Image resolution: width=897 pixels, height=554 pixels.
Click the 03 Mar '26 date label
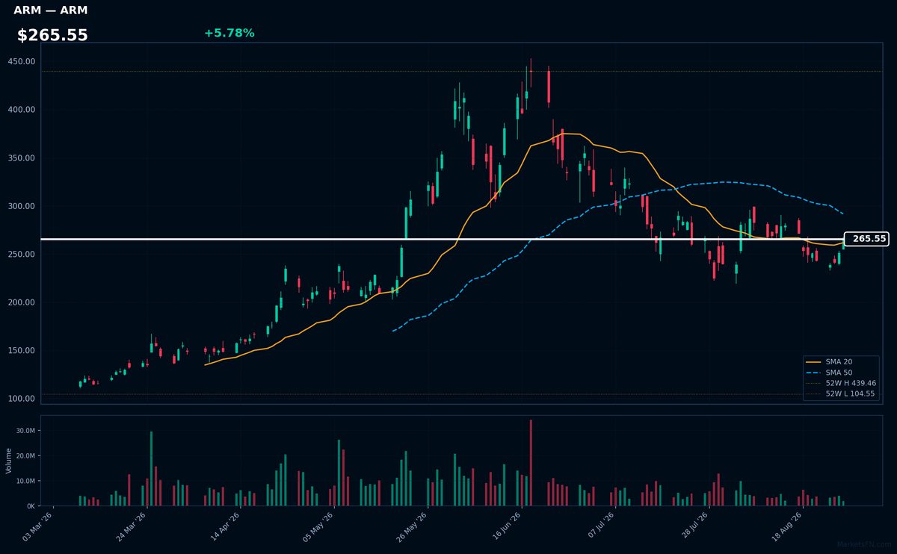37,526
